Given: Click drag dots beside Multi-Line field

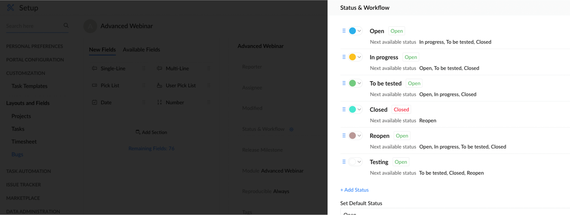Looking at the screenshot, I should click(x=209, y=68).
